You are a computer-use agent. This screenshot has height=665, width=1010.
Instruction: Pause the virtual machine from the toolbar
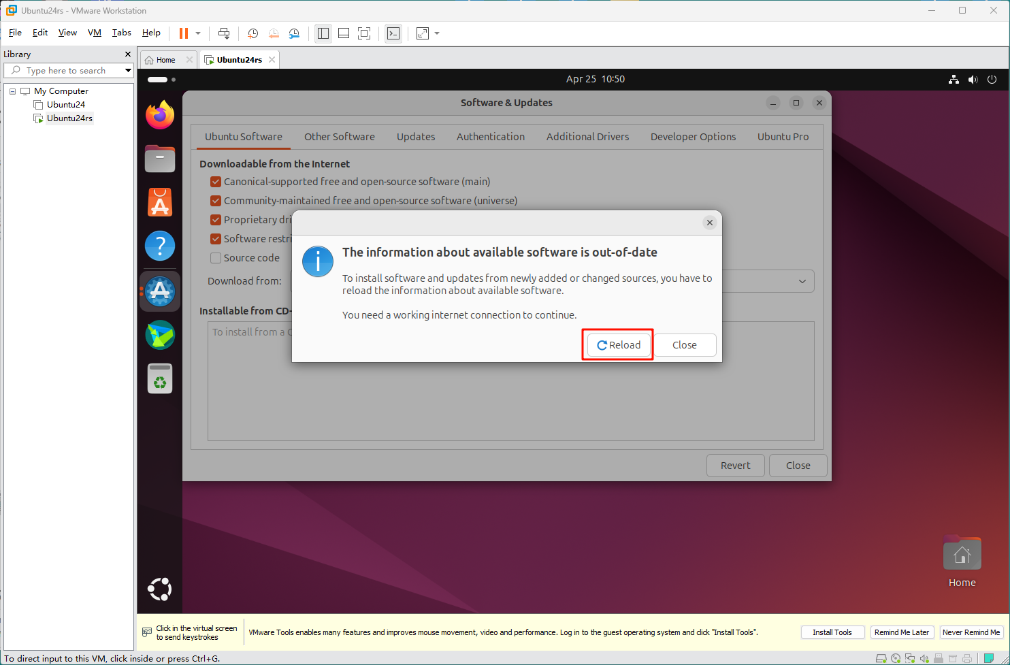coord(183,33)
